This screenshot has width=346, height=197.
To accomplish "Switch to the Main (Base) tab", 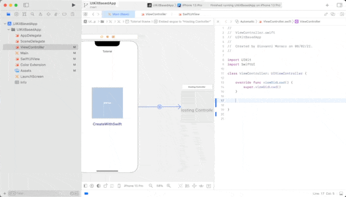I will click(x=119, y=14).
